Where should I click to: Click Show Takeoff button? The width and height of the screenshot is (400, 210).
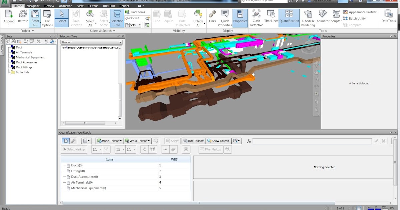(218, 141)
